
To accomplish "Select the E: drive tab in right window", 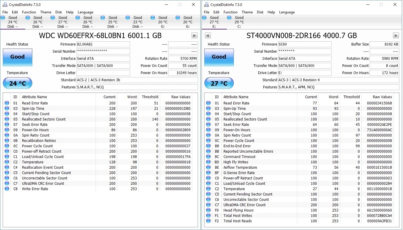I will (x=214, y=22).
